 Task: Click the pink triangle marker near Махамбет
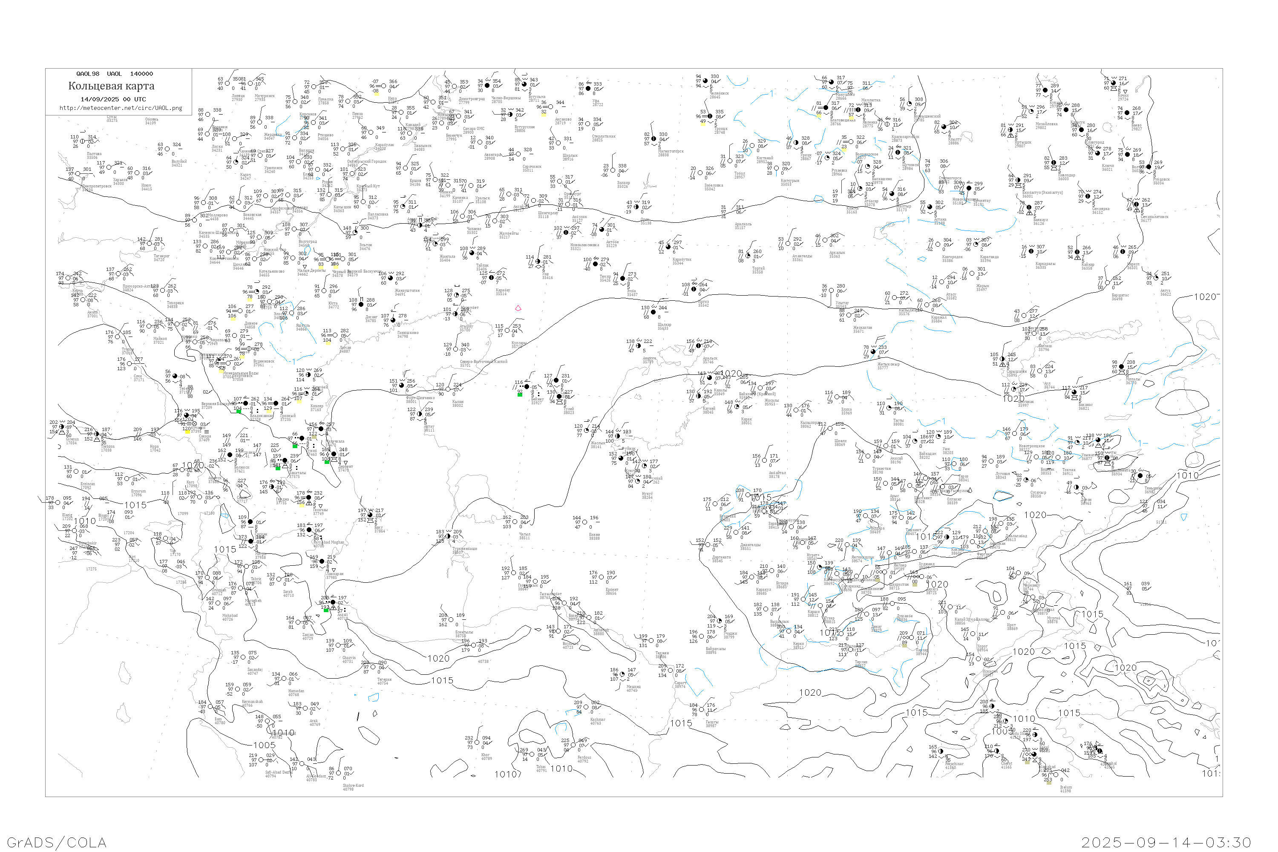518,308
